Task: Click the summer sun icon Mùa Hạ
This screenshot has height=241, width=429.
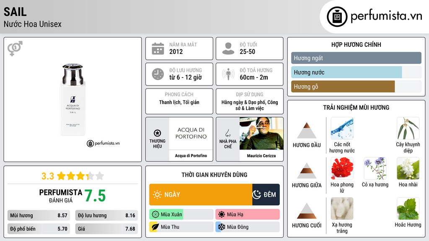Action: [x=221, y=215]
